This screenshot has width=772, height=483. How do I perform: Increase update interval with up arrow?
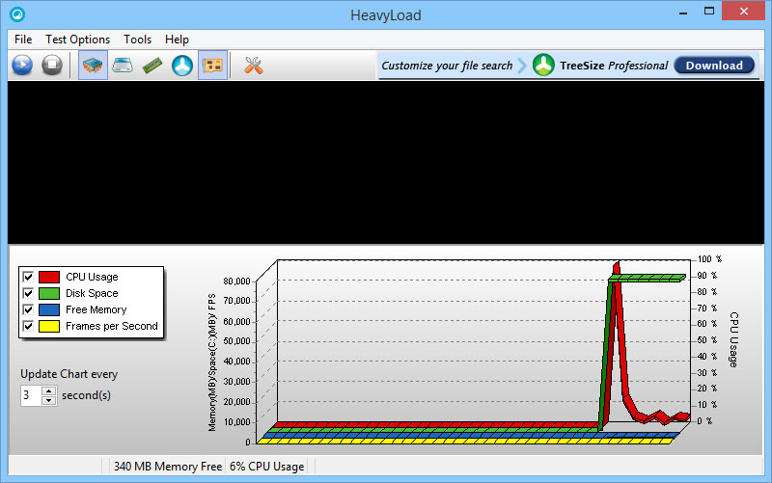[x=48, y=390]
